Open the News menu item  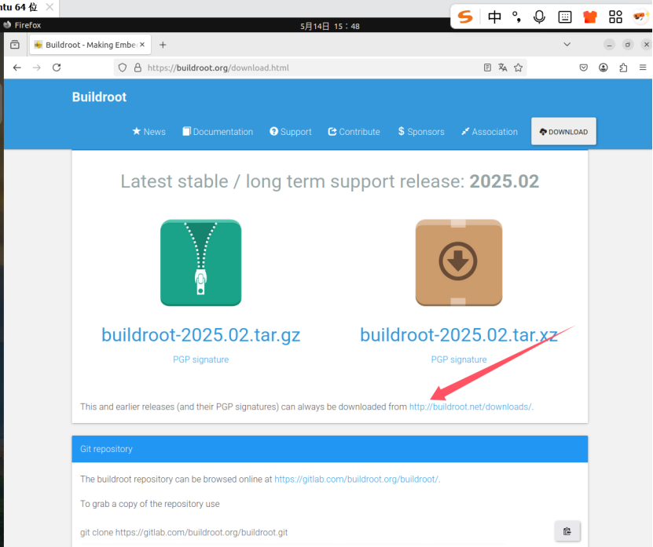149,132
